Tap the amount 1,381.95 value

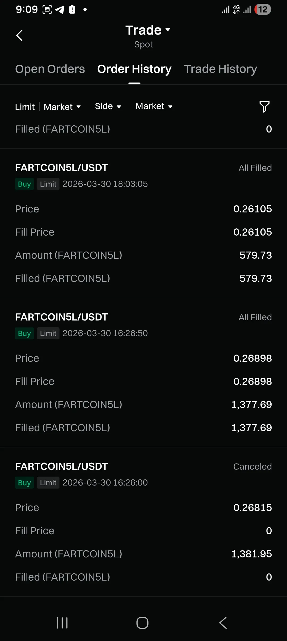[251, 554]
